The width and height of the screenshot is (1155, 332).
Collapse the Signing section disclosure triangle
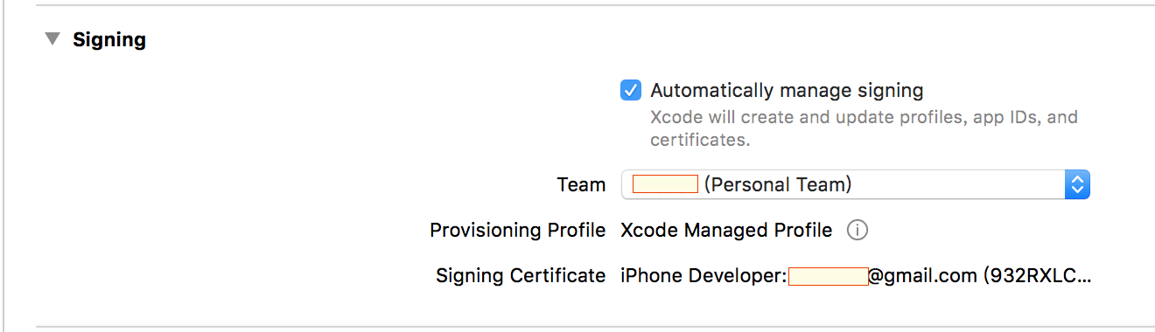[53, 39]
